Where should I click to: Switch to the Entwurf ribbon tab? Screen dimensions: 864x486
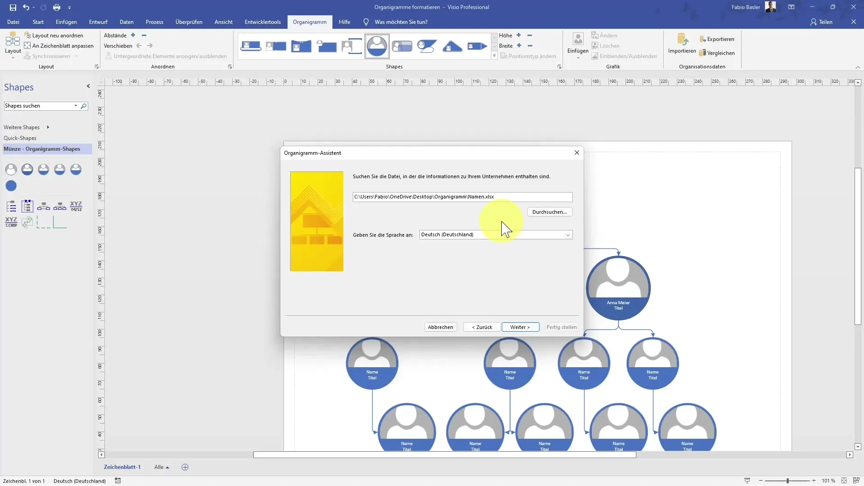click(x=98, y=22)
